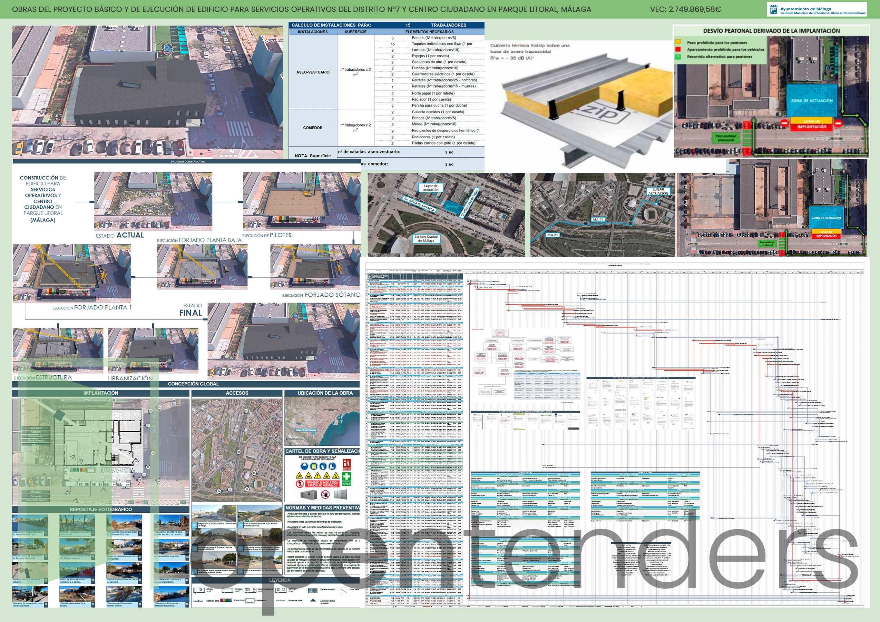The image size is (880, 622).
Task: Click the 'VEC: 2.749.869,58€' budget text
Action: click(685, 9)
